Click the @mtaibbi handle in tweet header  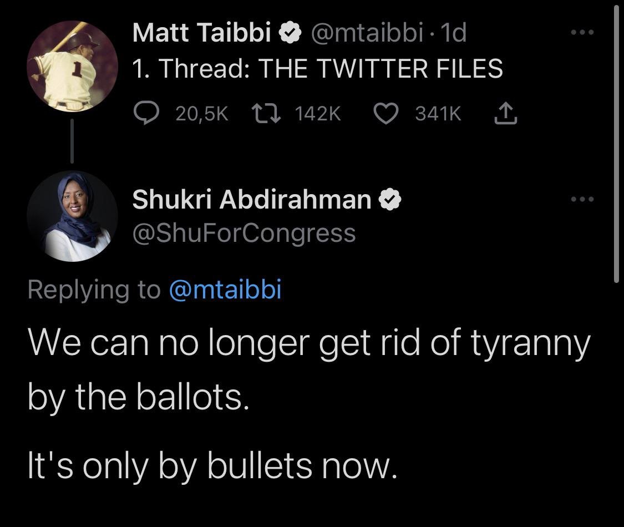(x=367, y=34)
